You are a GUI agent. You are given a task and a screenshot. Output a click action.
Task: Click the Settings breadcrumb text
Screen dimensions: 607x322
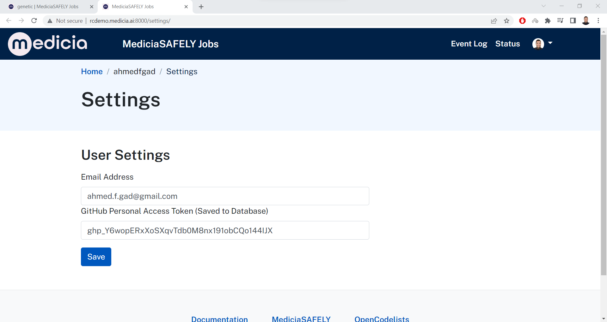tap(182, 72)
